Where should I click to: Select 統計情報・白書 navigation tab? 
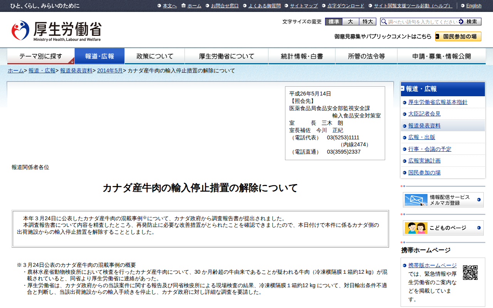[302, 56]
